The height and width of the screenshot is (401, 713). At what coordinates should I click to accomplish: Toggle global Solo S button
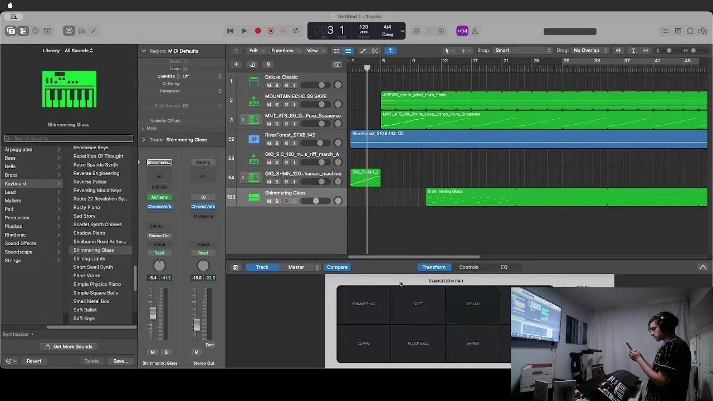[x=268, y=65]
